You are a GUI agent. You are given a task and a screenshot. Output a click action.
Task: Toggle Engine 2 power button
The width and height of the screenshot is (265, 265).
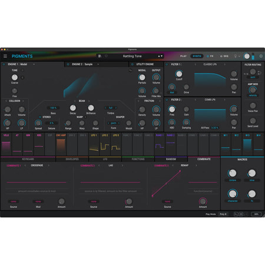pyautogui.click(x=68, y=64)
